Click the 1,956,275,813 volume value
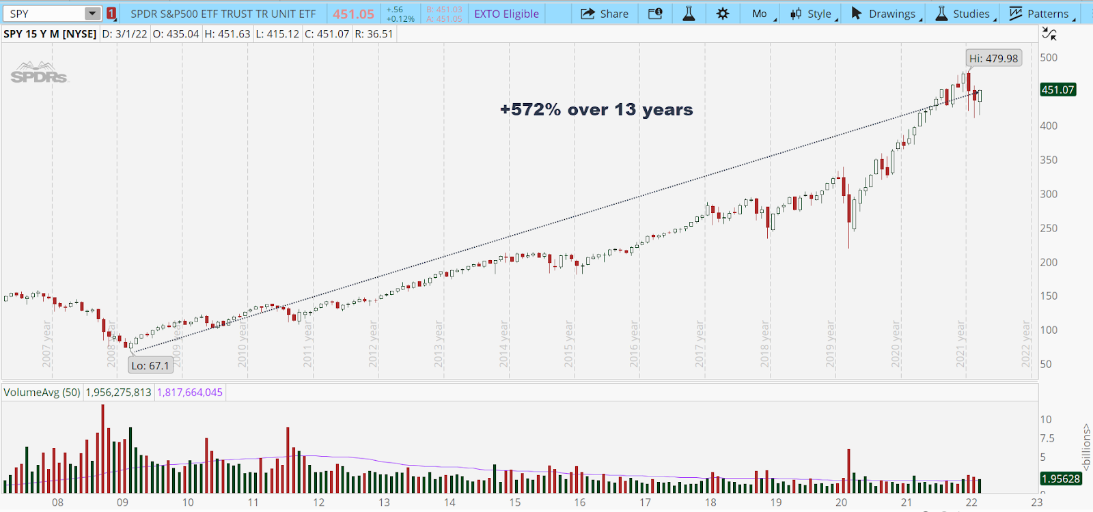This screenshot has width=1093, height=512. (x=118, y=393)
